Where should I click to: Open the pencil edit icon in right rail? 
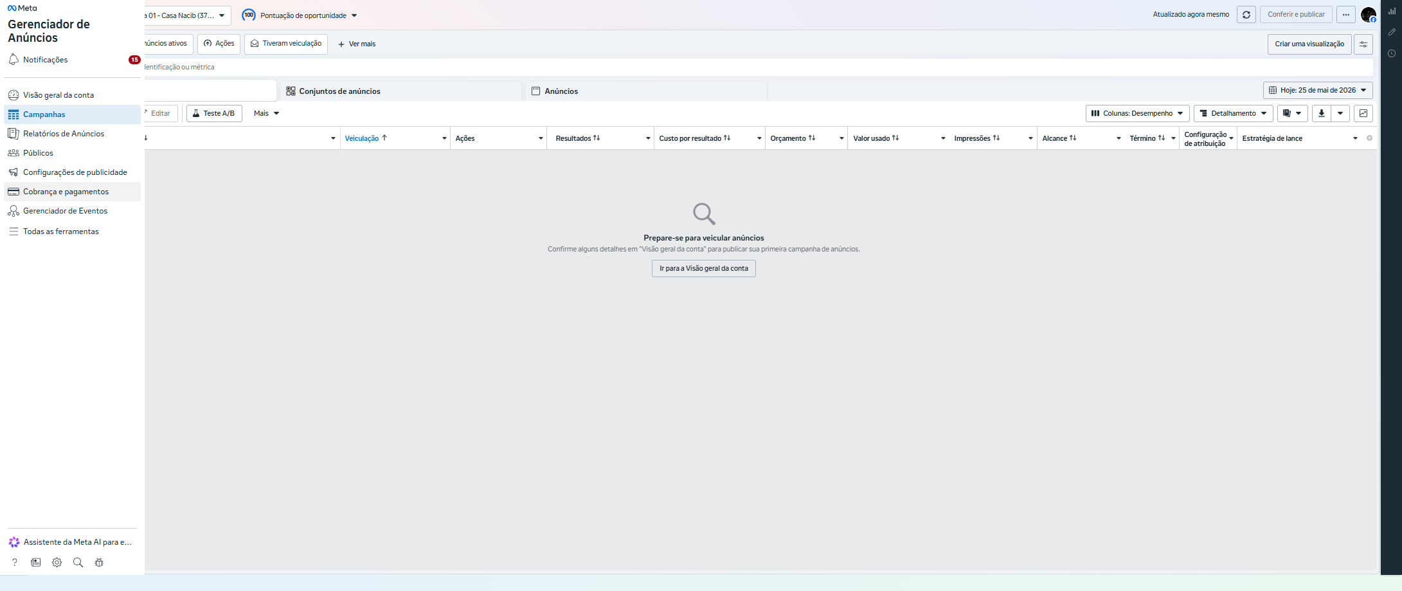pos(1392,32)
